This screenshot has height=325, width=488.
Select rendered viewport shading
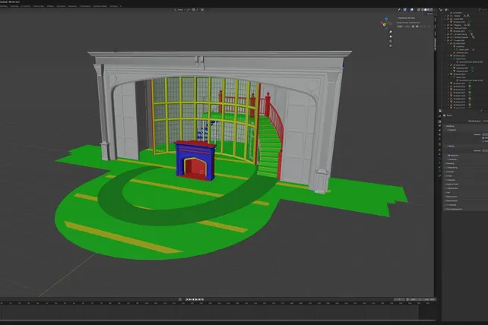click(x=431, y=10)
